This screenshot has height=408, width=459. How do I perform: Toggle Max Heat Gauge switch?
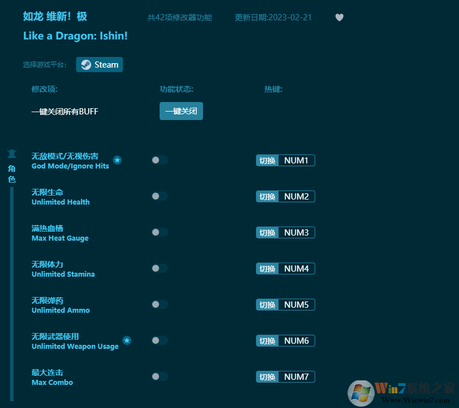tap(160, 232)
